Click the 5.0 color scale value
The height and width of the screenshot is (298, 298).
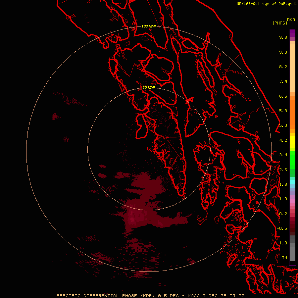coord(283,125)
